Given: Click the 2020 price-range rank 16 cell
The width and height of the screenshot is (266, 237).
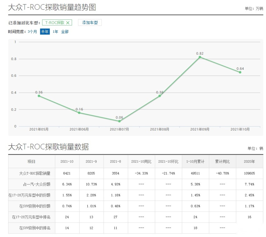Looking at the screenshot, I should coord(249,217).
